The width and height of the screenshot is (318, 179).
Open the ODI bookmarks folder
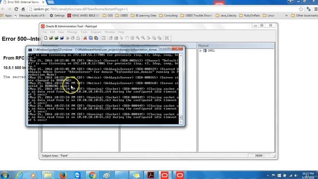[x=108, y=15]
